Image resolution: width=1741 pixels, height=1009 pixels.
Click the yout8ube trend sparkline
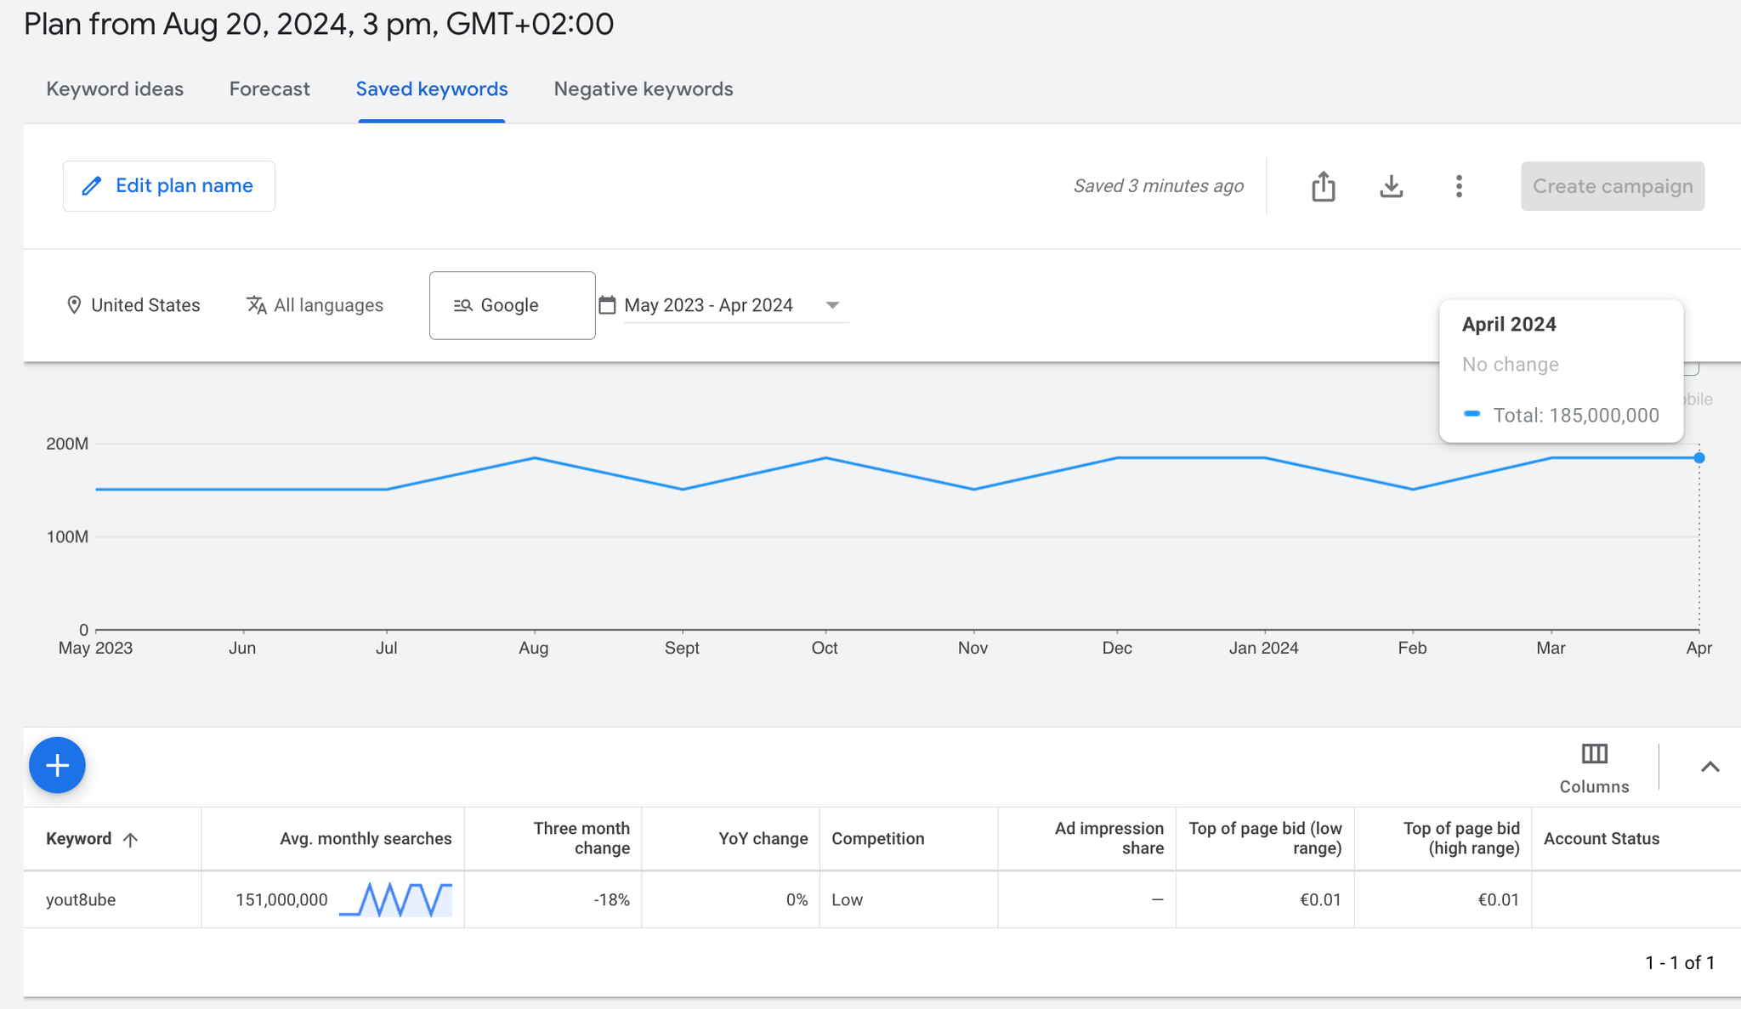(x=395, y=899)
